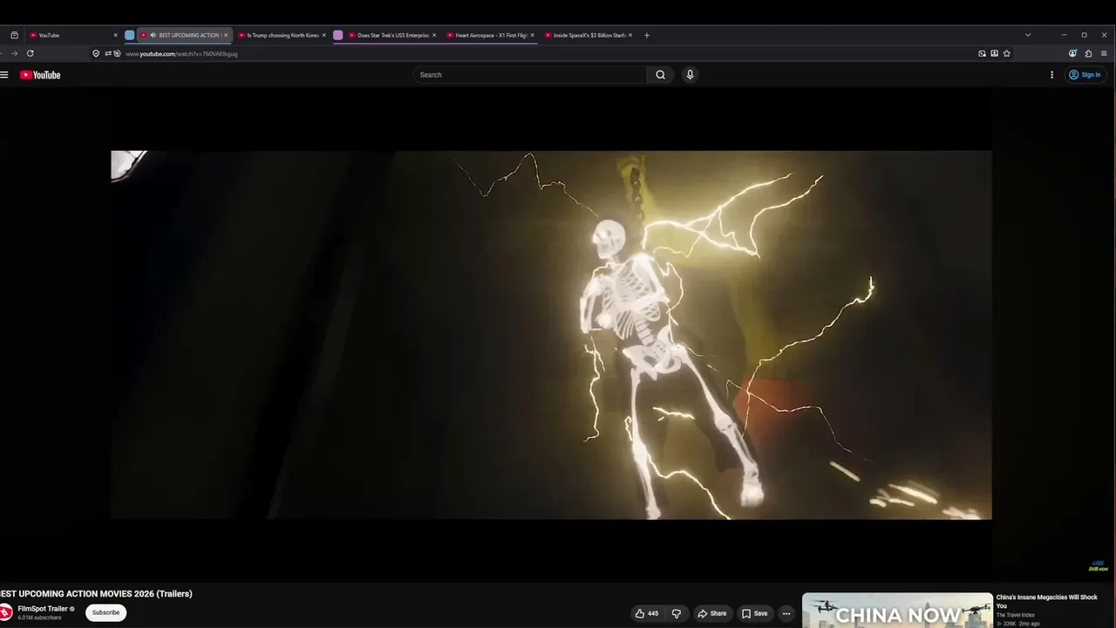Open the Heart Aerospace X1 First Flight tab
1116x628 pixels.
(x=491, y=35)
